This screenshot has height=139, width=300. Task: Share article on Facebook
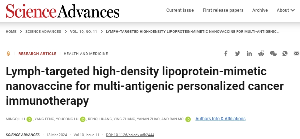point(226,53)
